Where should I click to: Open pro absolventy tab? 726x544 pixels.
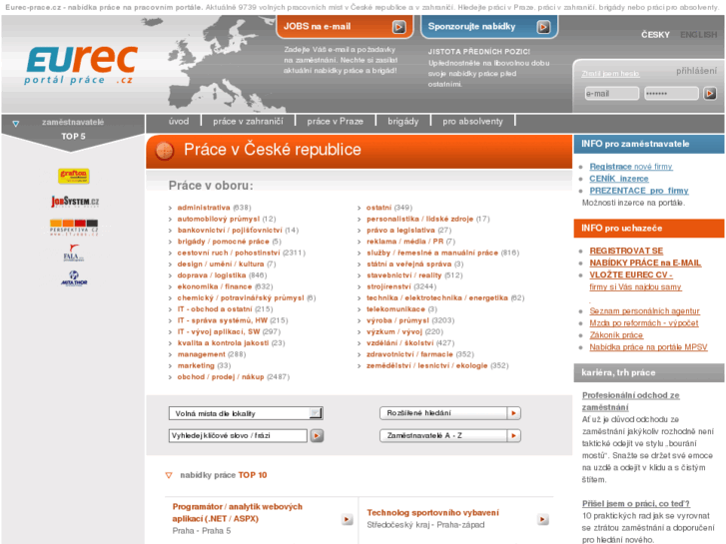pyautogui.click(x=472, y=122)
